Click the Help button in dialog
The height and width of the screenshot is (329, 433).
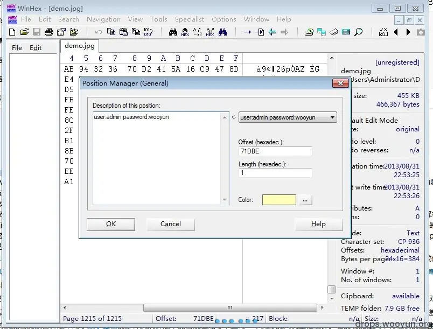318,224
